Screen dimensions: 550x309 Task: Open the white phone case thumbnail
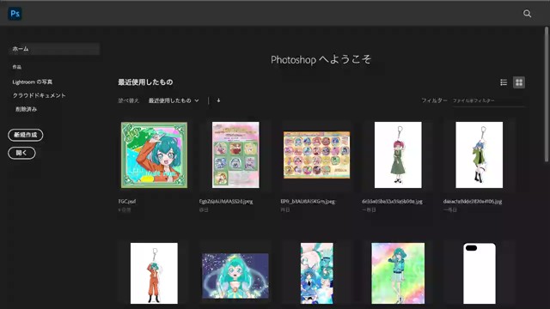480,273
